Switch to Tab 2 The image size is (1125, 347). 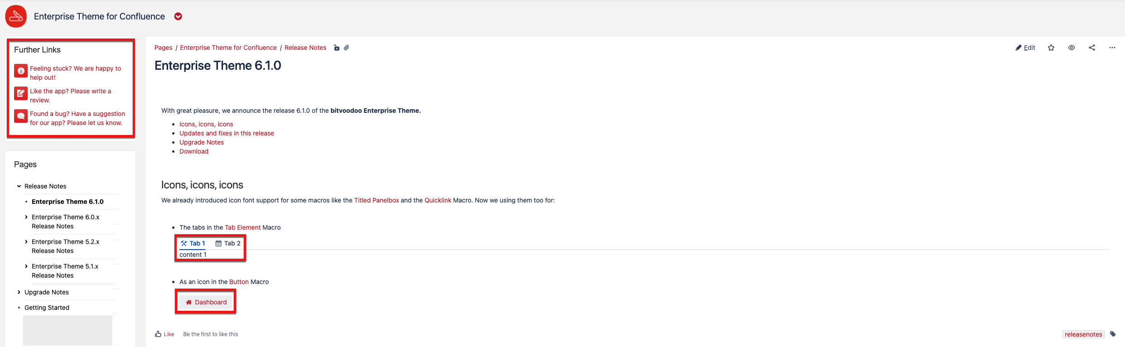(x=228, y=243)
